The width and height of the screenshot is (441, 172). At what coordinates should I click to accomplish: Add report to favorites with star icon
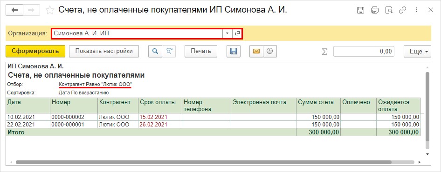point(50,10)
